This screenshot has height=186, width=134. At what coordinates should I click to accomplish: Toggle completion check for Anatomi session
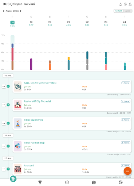(8, 169)
